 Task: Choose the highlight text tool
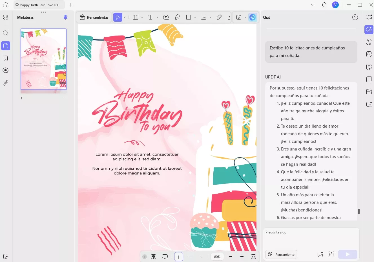coord(136,17)
